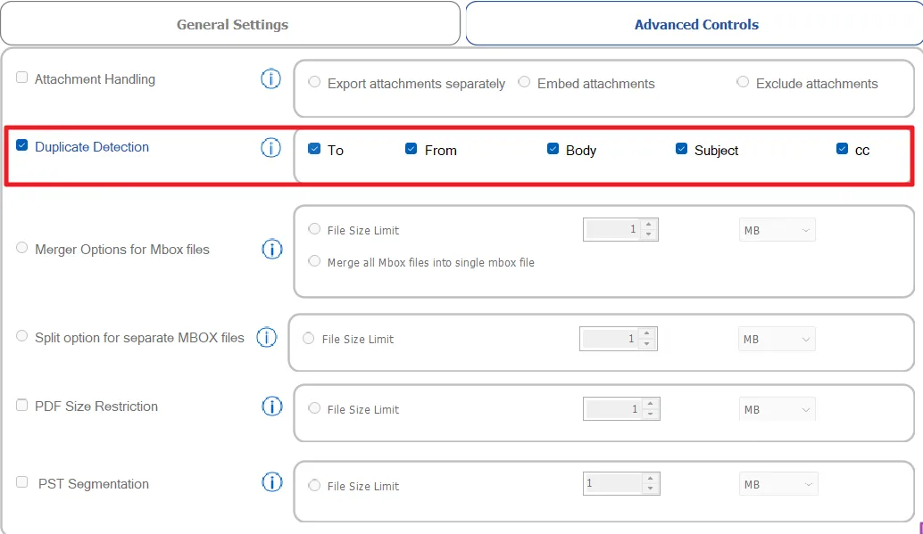
Task: Toggle the Body checkbox off
Action: click(x=553, y=149)
